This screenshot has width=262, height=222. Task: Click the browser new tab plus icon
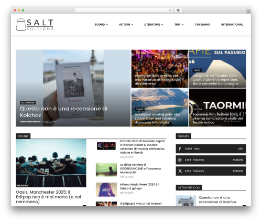(248, 12)
